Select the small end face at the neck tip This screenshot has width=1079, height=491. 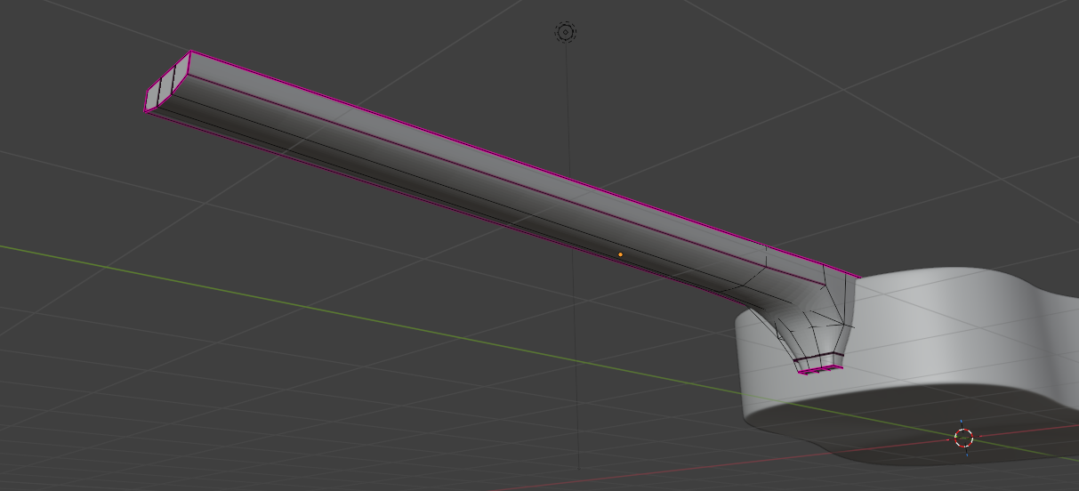(168, 82)
